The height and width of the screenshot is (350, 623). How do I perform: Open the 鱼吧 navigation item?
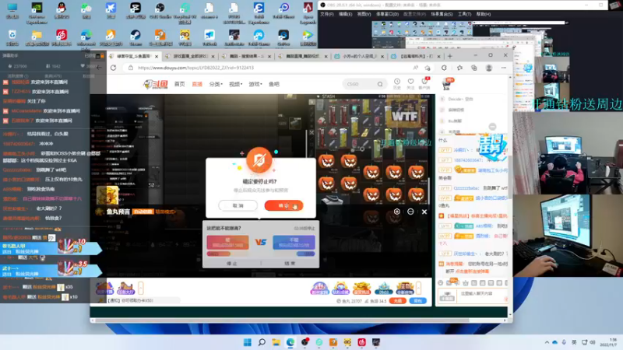pos(274,84)
